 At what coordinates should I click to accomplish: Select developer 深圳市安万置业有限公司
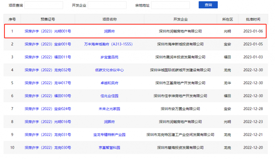pyautogui.click(x=180, y=109)
